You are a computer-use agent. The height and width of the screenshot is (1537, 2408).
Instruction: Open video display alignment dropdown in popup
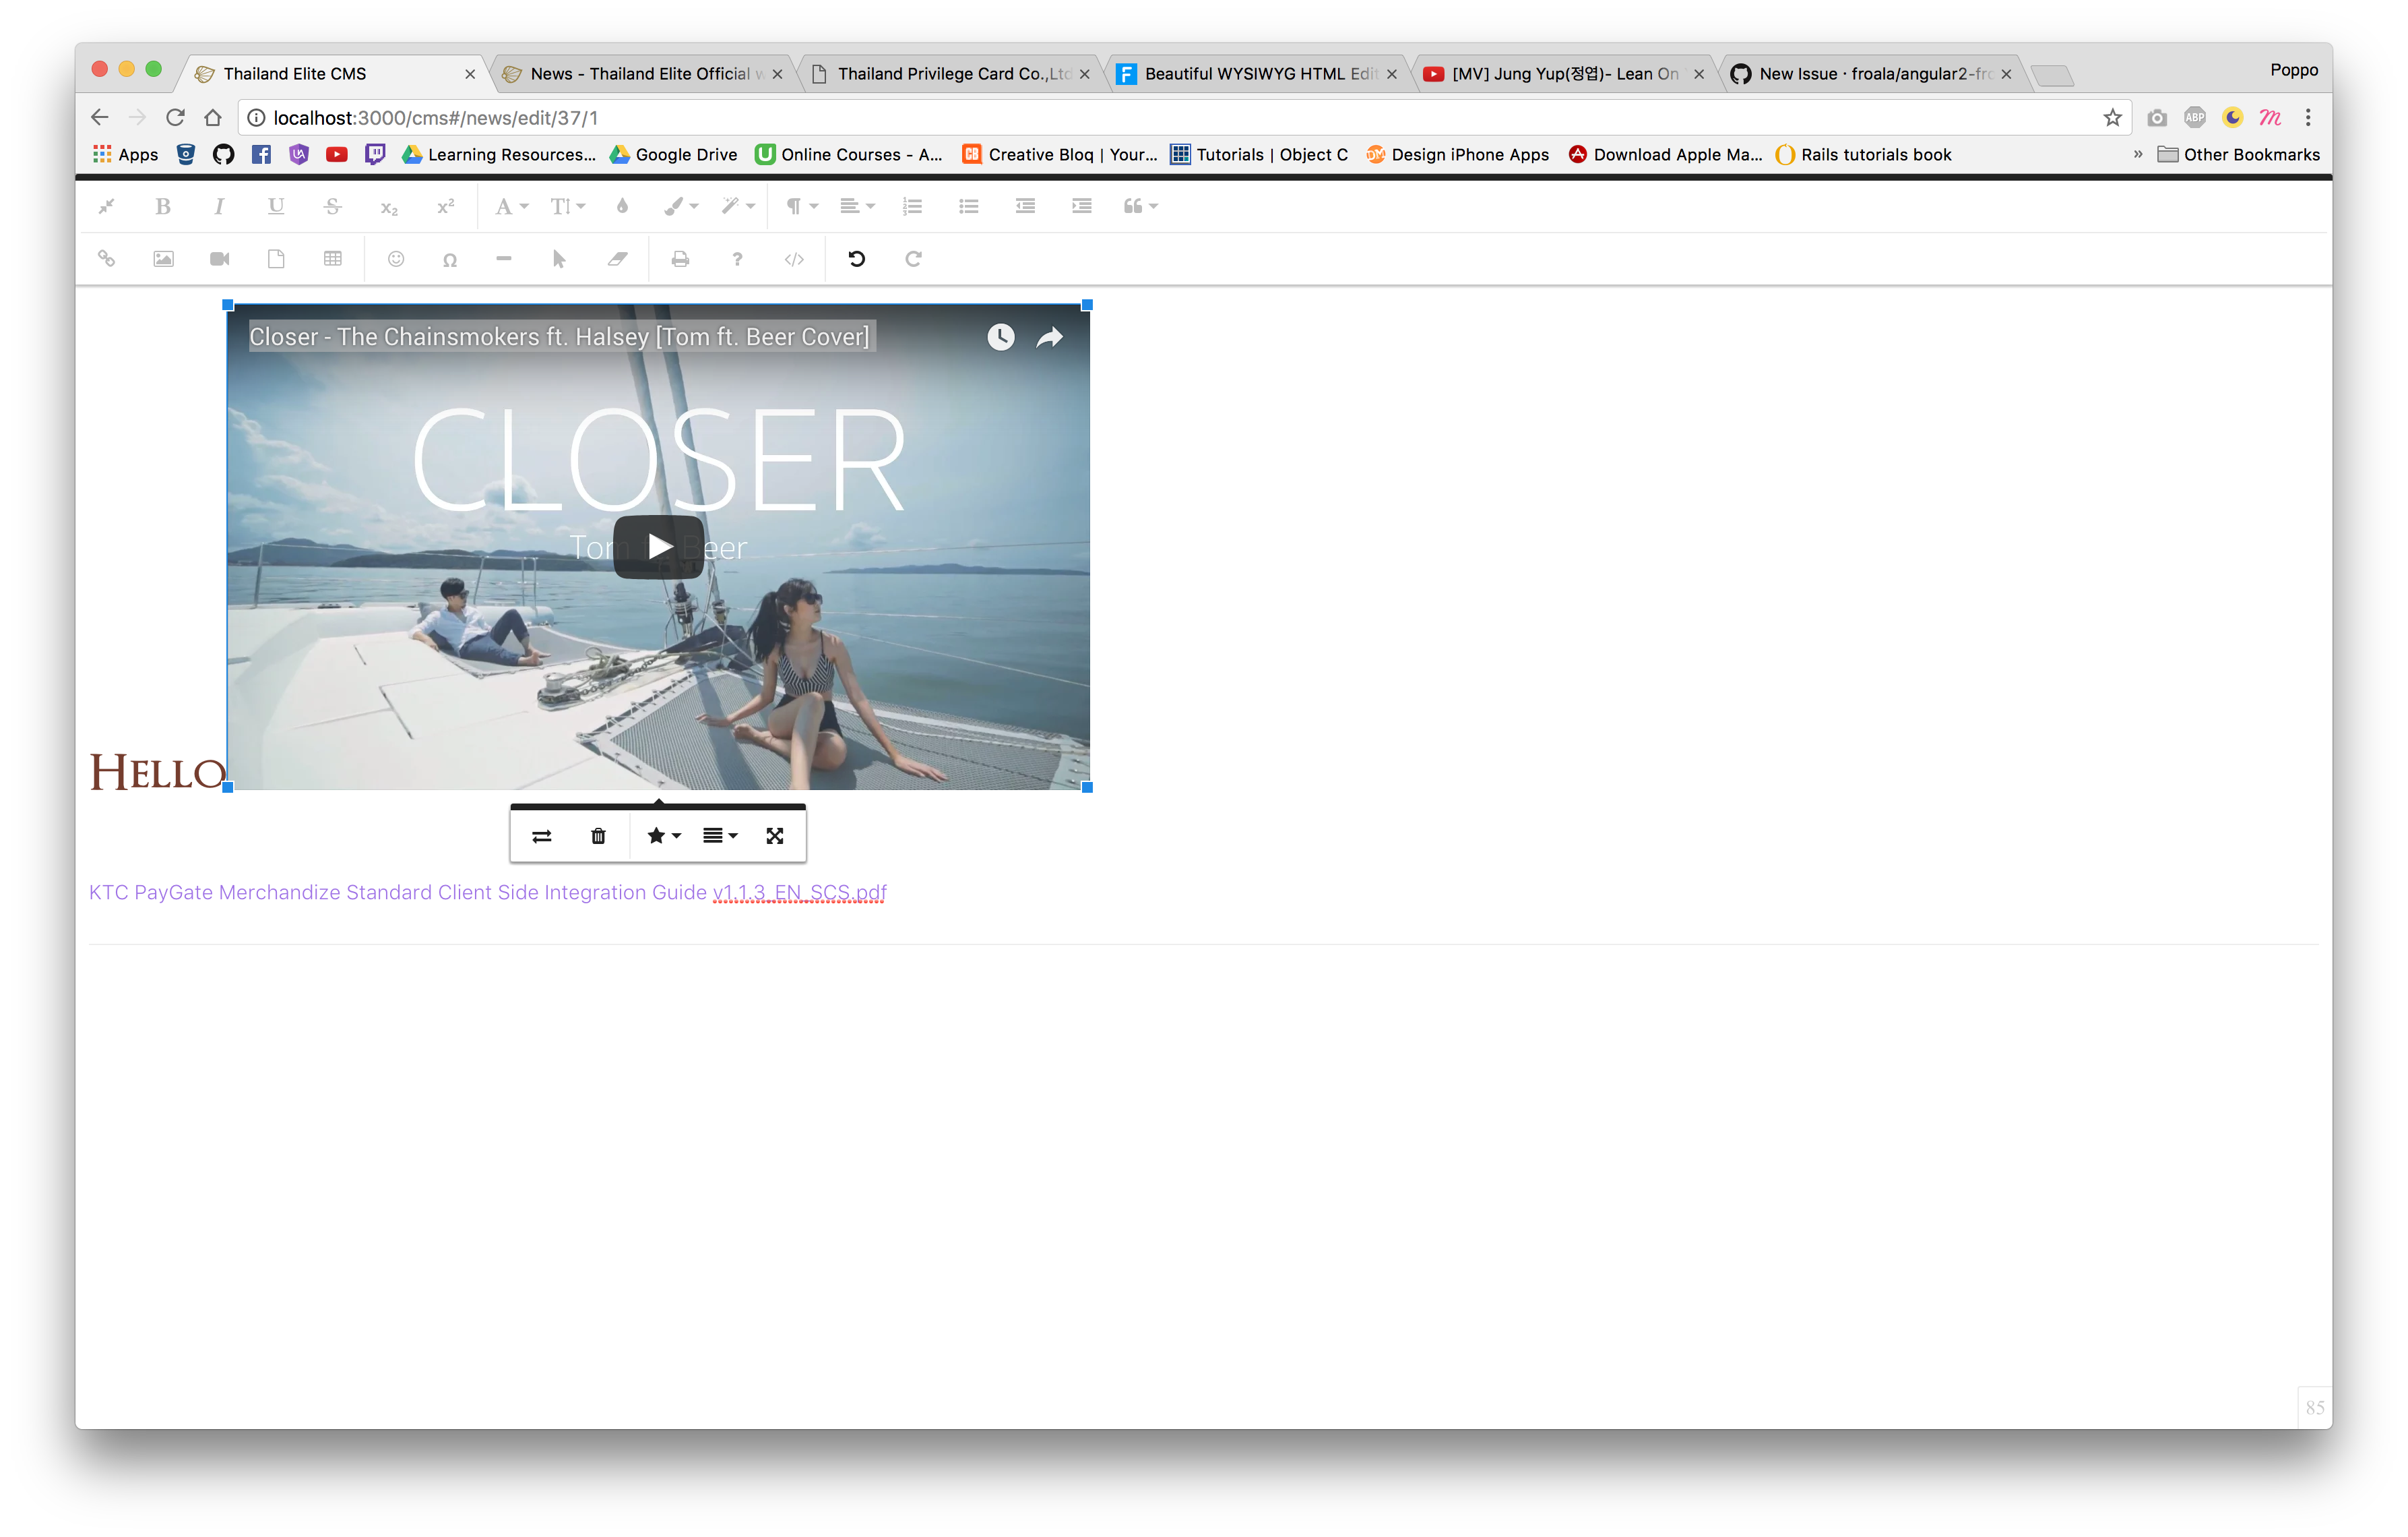click(719, 835)
